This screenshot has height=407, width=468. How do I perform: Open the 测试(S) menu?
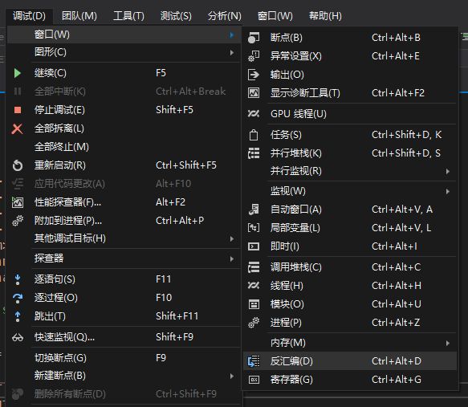pos(176,16)
